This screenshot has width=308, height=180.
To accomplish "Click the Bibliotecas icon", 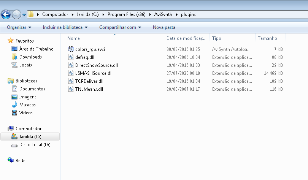I will (x=10, y=81).
